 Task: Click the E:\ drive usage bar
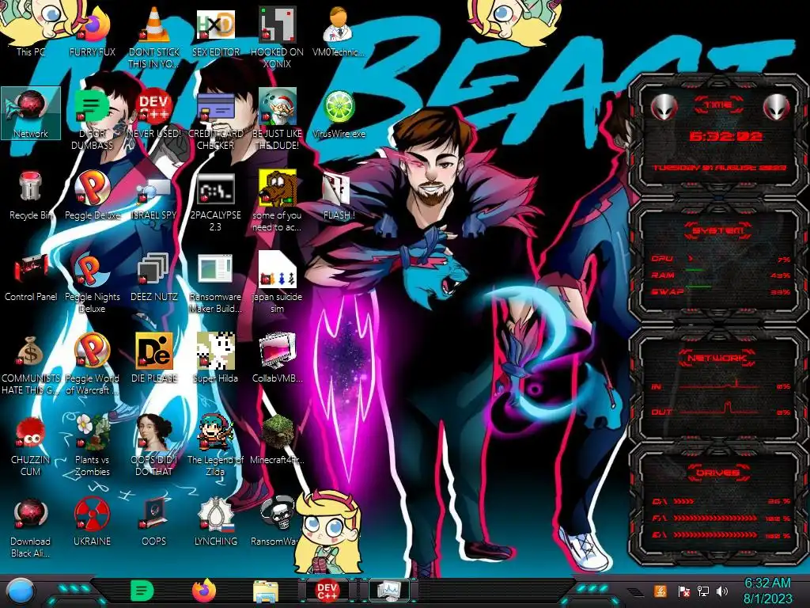pyautogui.click(x=715, y=535)
